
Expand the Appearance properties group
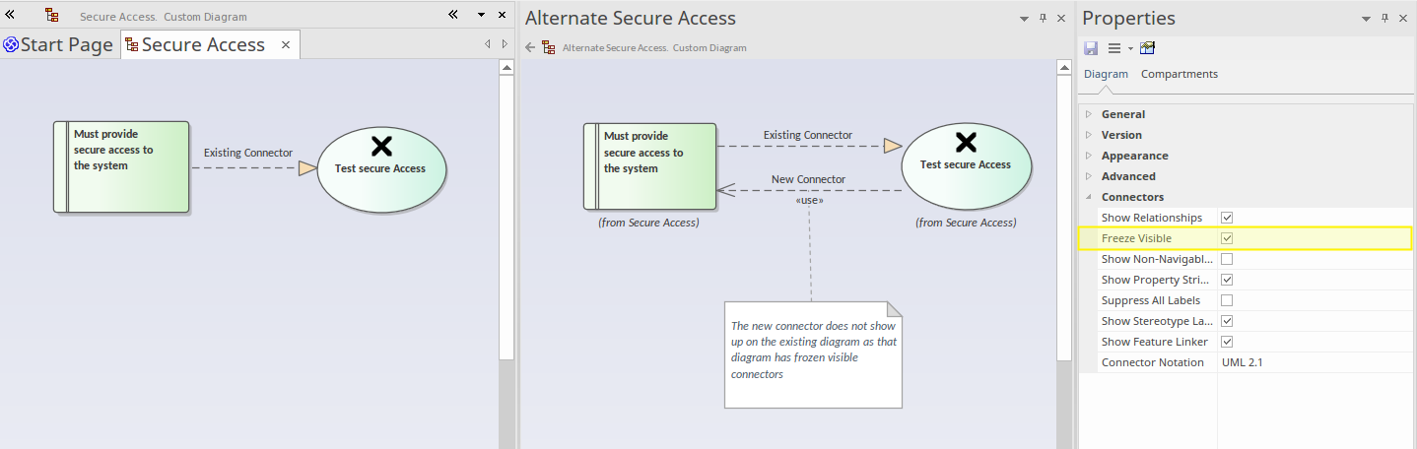[x=1089, y=156]
